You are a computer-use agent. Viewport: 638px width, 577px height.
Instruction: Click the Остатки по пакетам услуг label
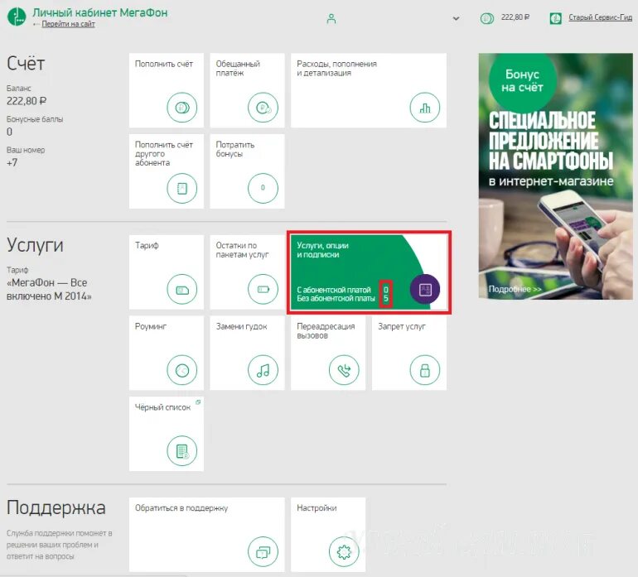point(242,250)
